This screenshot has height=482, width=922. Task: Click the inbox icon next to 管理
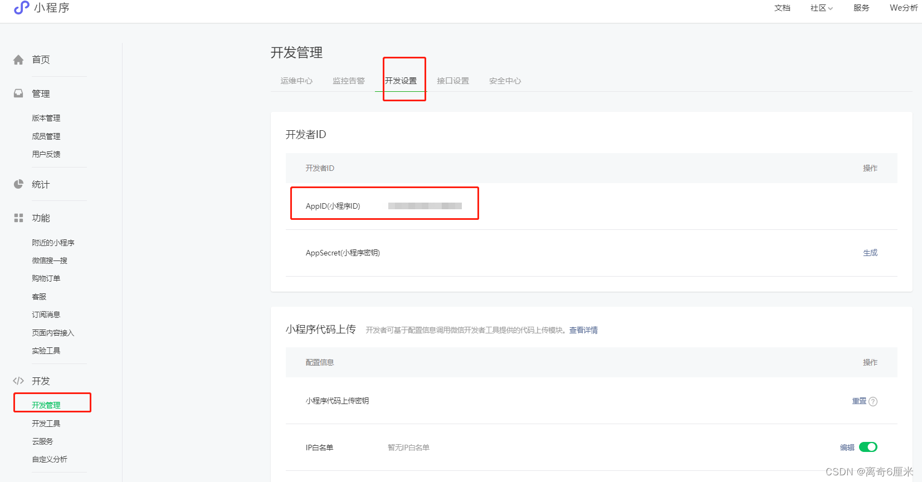(x=18, y=93)
